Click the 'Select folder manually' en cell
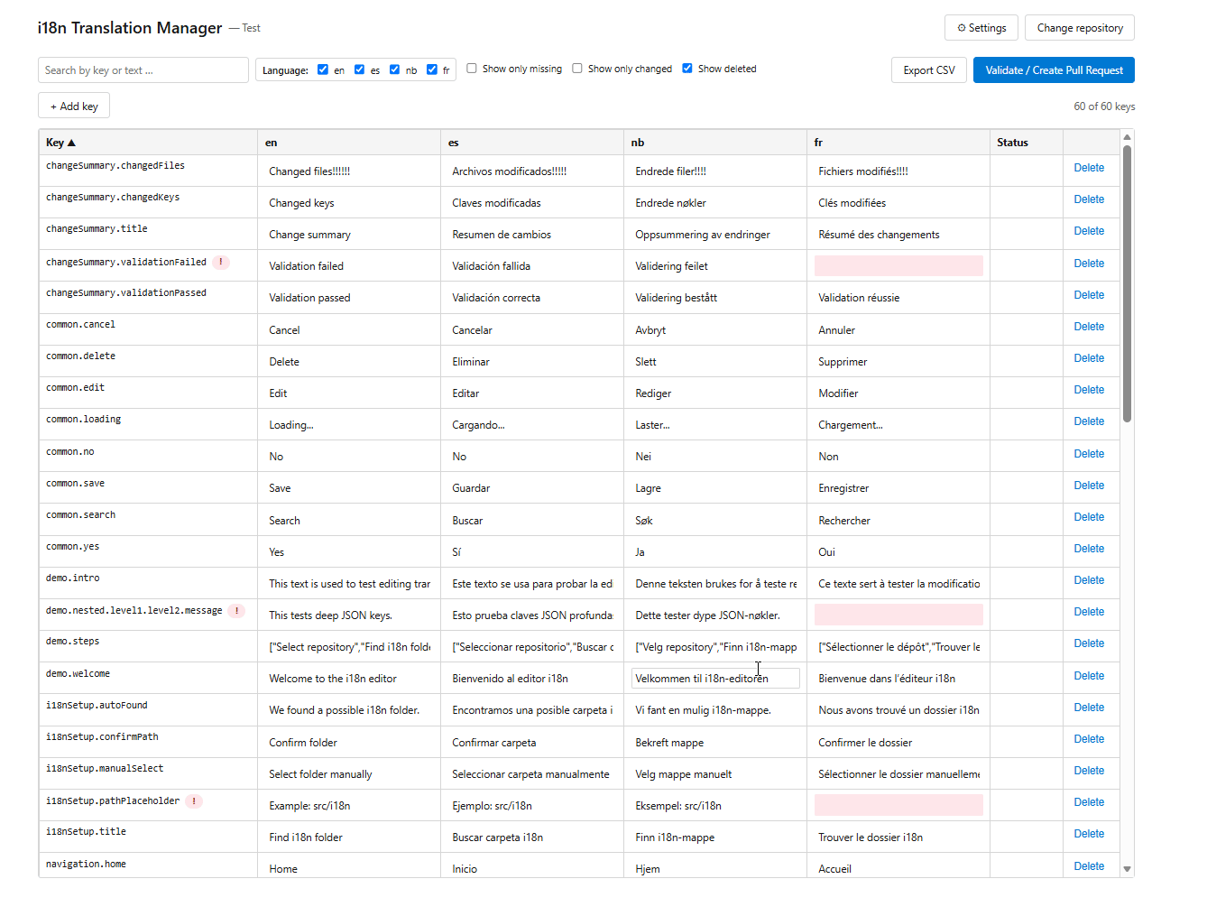Image resolution: width=1207 pixels, height=916 pixels. (x=349, y=773)
